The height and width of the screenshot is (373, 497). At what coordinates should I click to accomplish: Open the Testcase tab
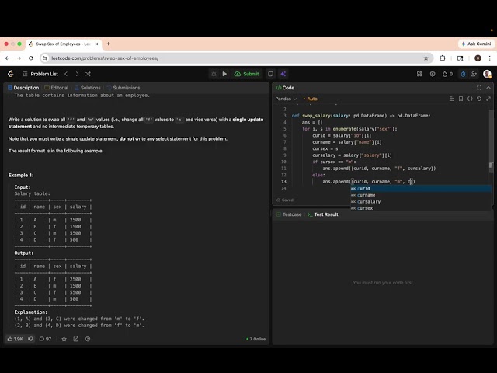pos(288,214)
